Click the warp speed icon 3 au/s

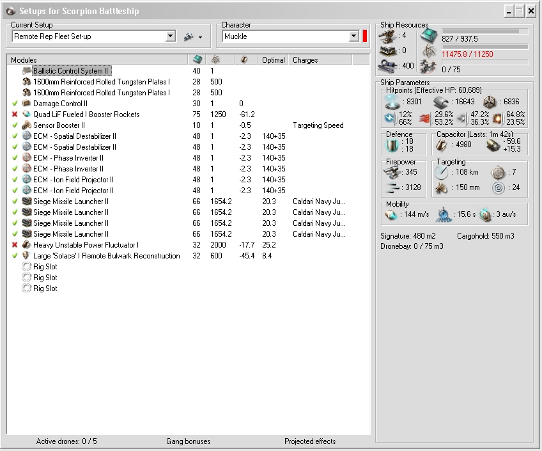click(486, 215)
